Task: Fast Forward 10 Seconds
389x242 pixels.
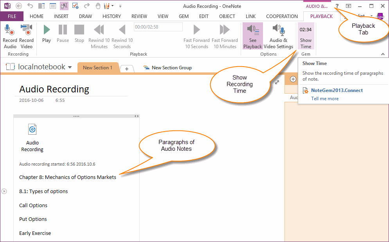Action: [197, 36]
